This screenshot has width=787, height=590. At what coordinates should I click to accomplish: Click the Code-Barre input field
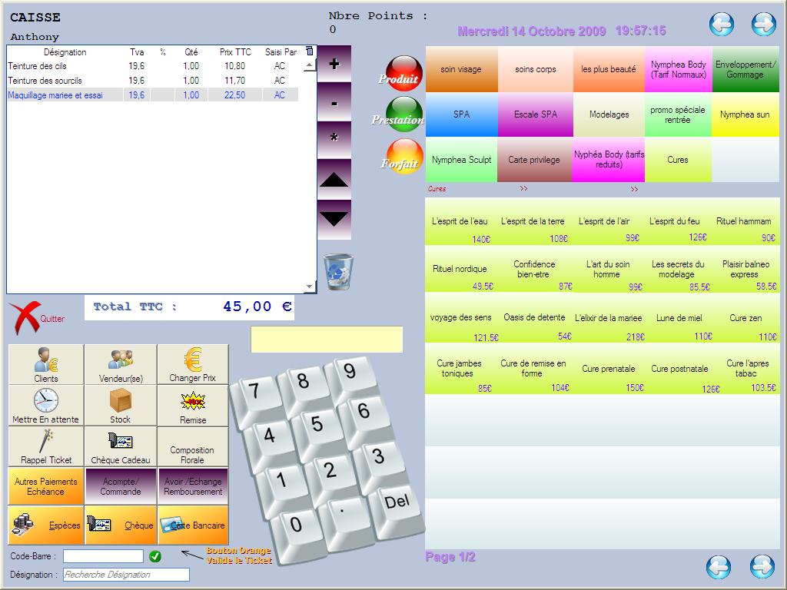(103, 556)
